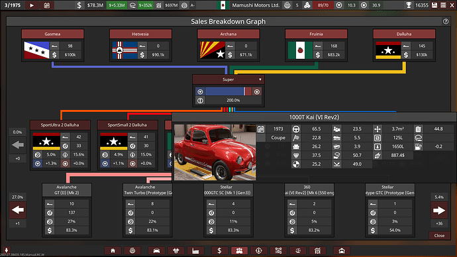Click the green +5.33M profit value

click(117, 5)
